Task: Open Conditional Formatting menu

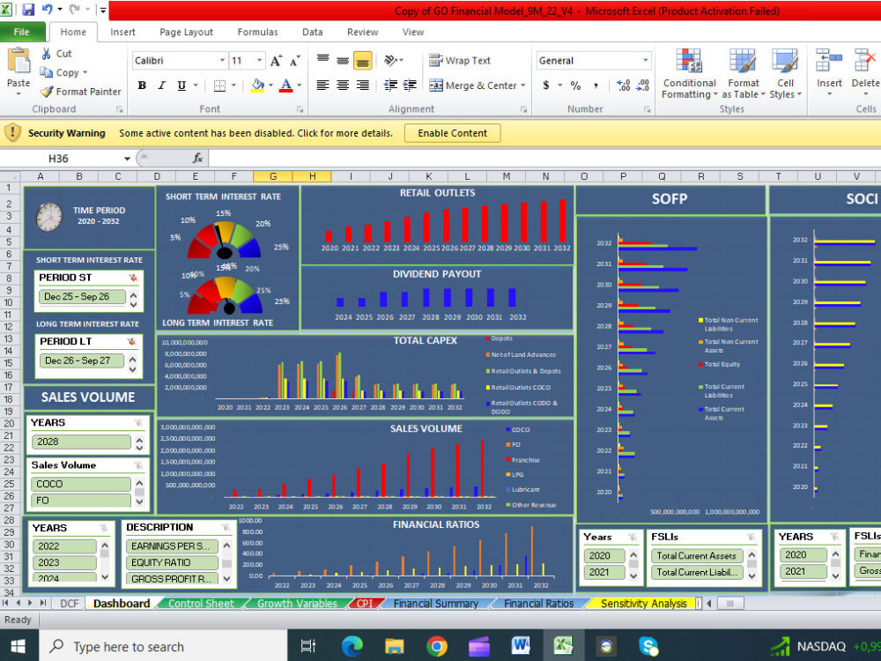Action: tap(689, 74)
